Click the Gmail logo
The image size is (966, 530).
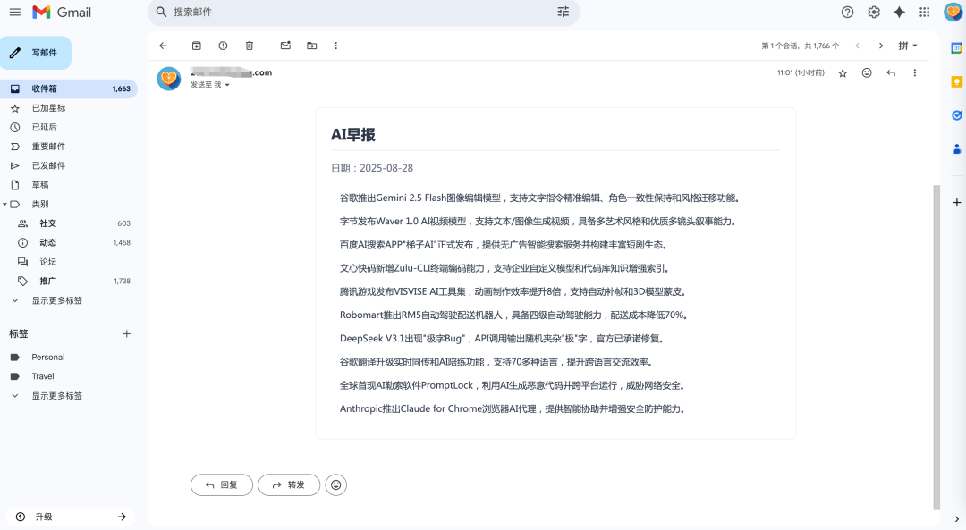pos(62,12)
